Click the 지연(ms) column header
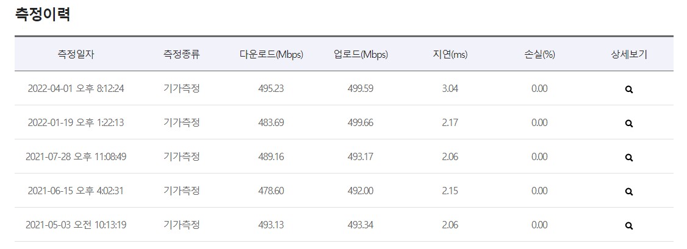 pos(450,54)
